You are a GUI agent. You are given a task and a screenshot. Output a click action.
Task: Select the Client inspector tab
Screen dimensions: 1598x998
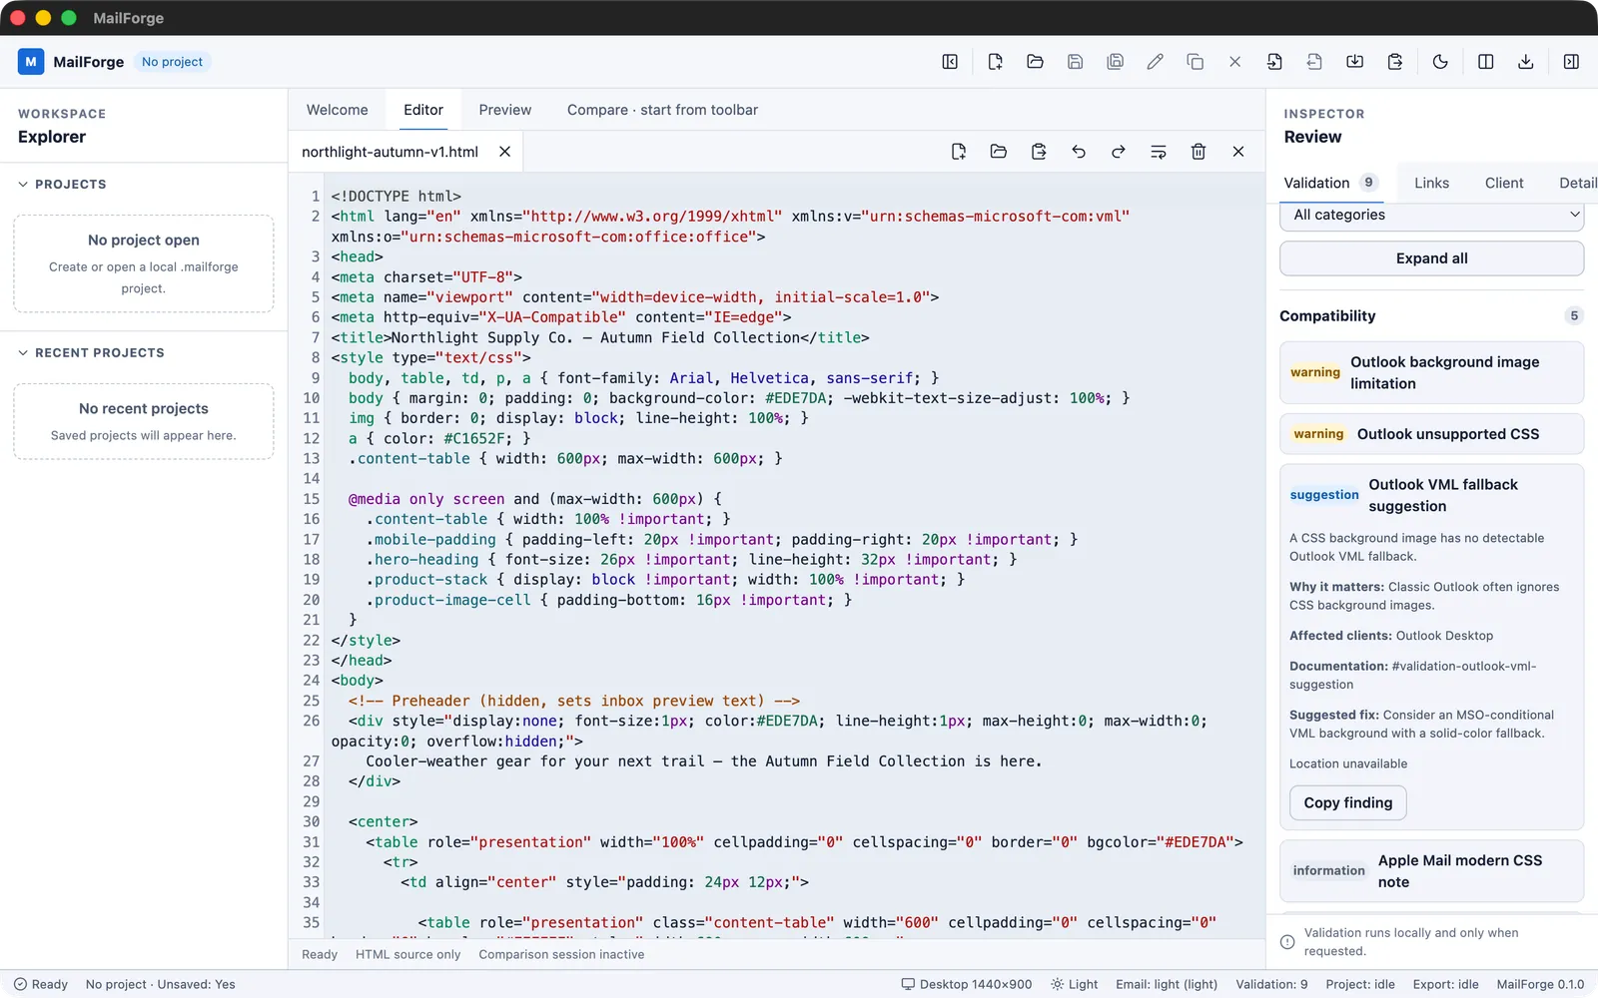pyautogui.click(x=1504, y=183)
